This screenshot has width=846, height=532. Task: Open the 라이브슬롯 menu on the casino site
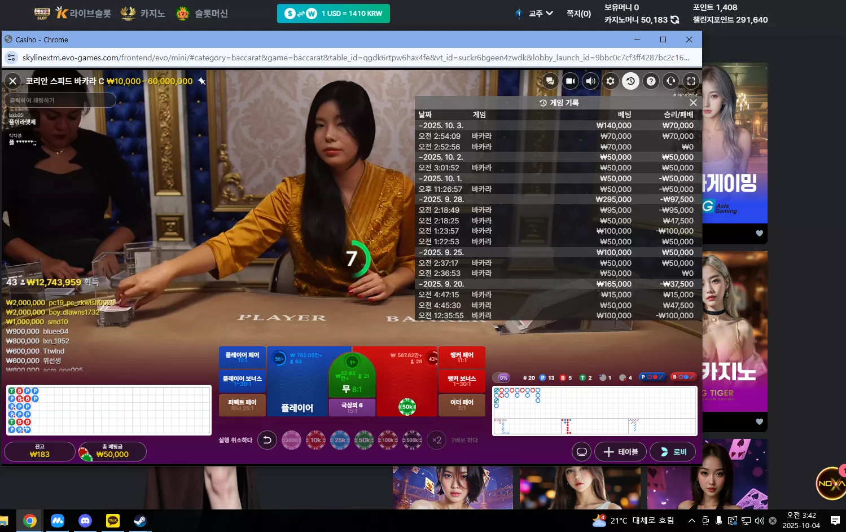pos(83,13)
